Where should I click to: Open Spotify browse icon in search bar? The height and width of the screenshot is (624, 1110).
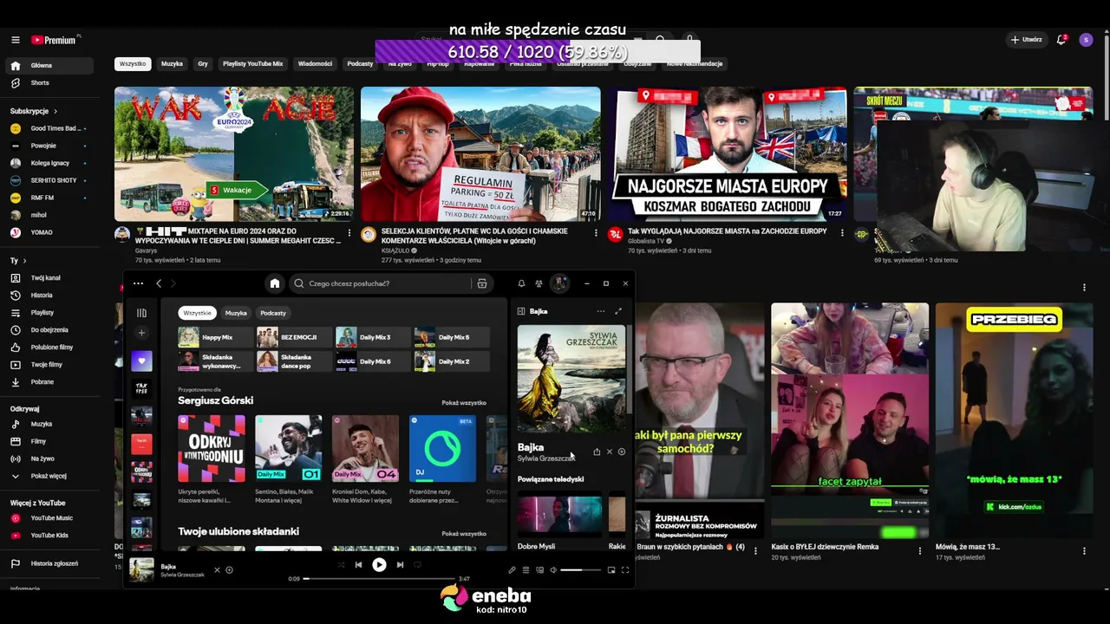482,283
